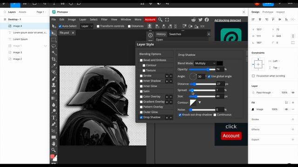Open the Contour shape dropdown arrow
Viewport: 298px width, 167px height.
pyautogui.click(x=200, y=103)
